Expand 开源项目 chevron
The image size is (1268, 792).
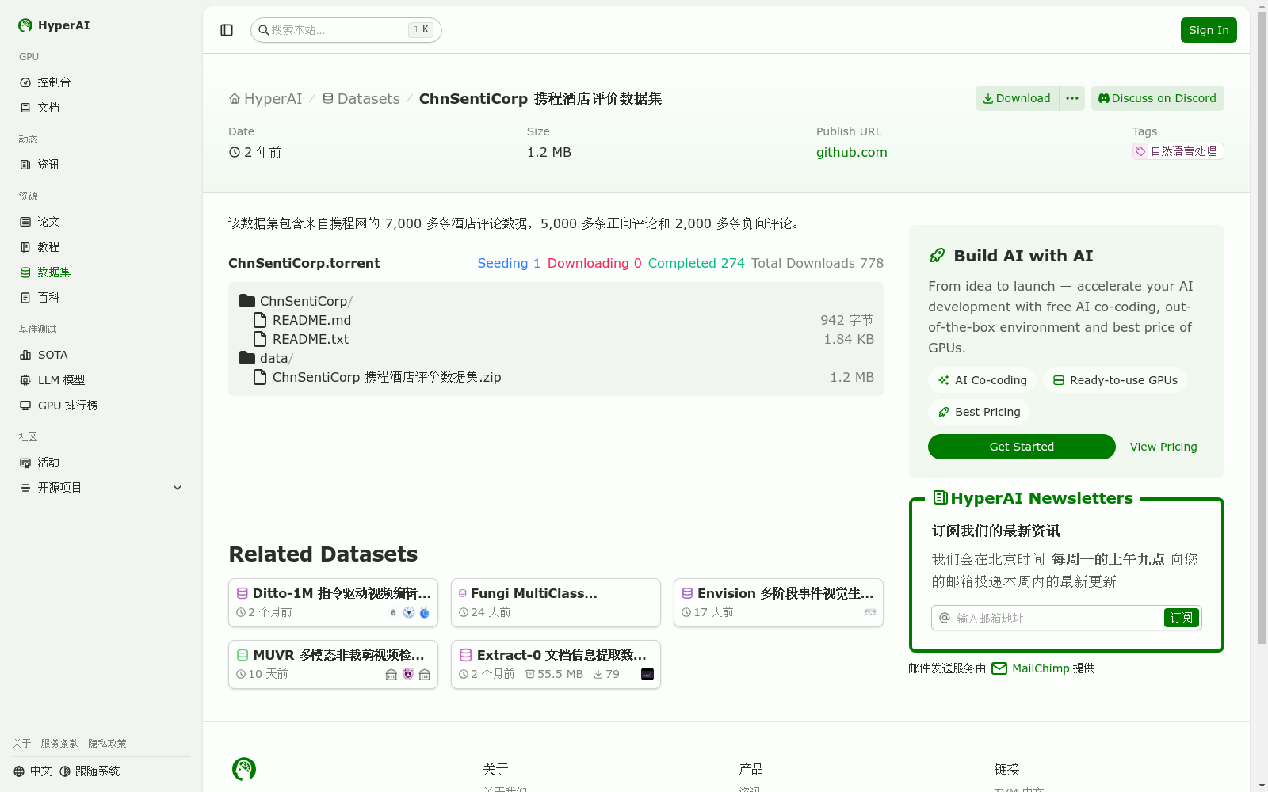point(178,488)
